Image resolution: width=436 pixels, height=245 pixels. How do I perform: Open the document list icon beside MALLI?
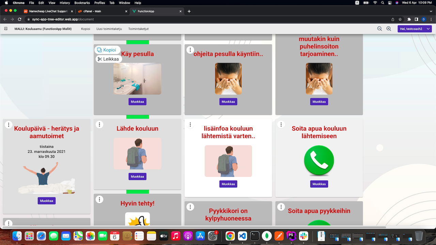[6, 29]
